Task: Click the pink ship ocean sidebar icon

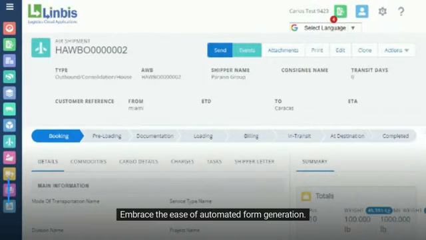Action: click(9, 157)
